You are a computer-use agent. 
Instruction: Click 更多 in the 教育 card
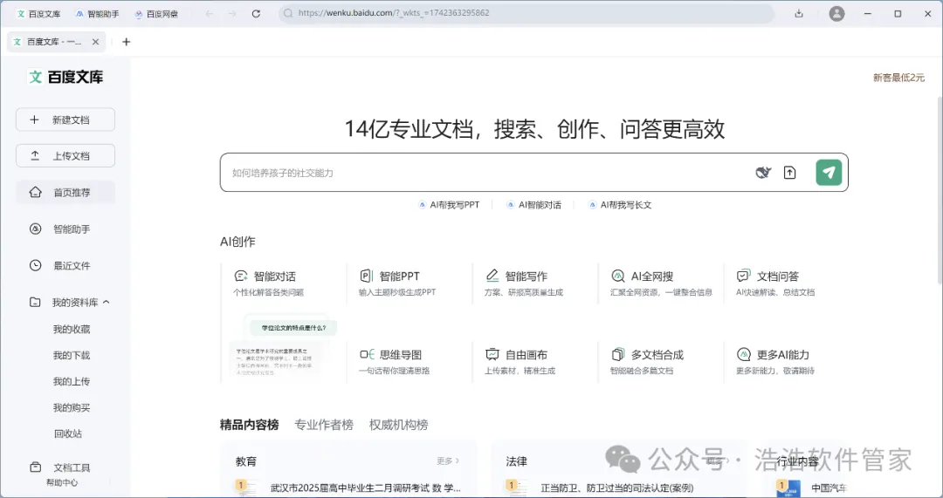coord(448,460)
